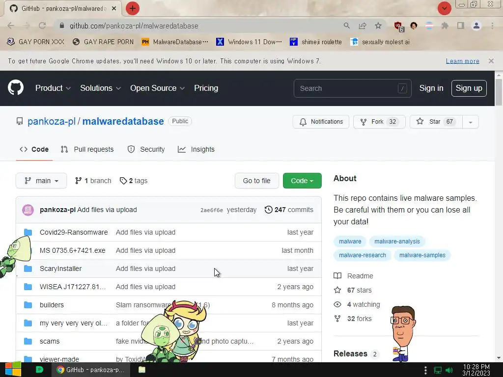Click the malware-research topic tag
Image resolution: width=503 pixels, height=377 pixels.
coord(363,255)
